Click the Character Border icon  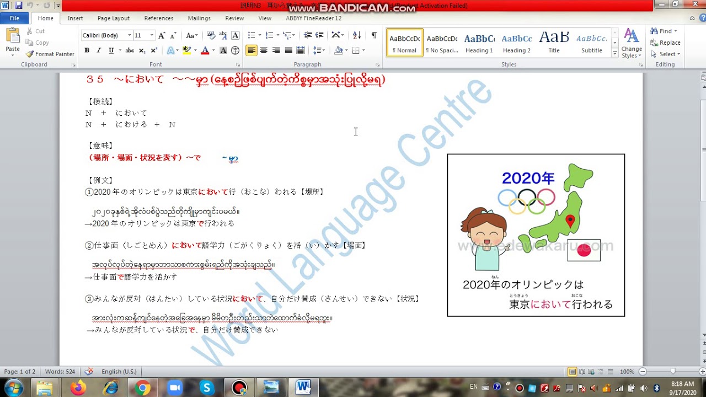pos(236,35)
